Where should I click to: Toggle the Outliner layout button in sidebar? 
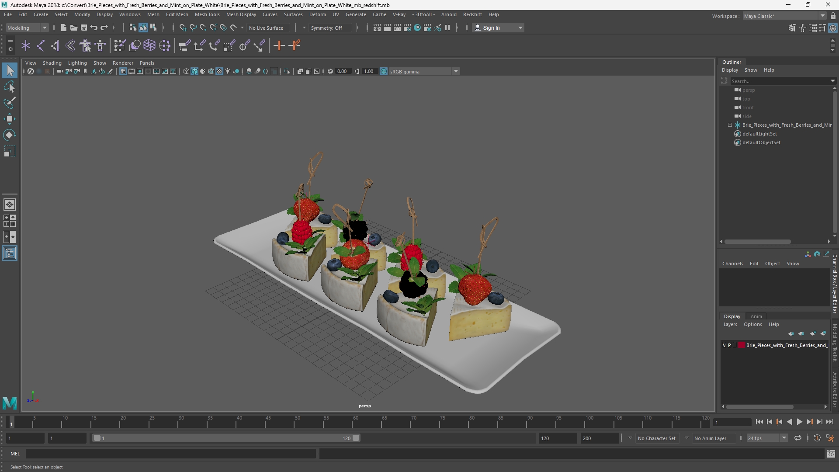pyautogui.click(x=10, y=253)
